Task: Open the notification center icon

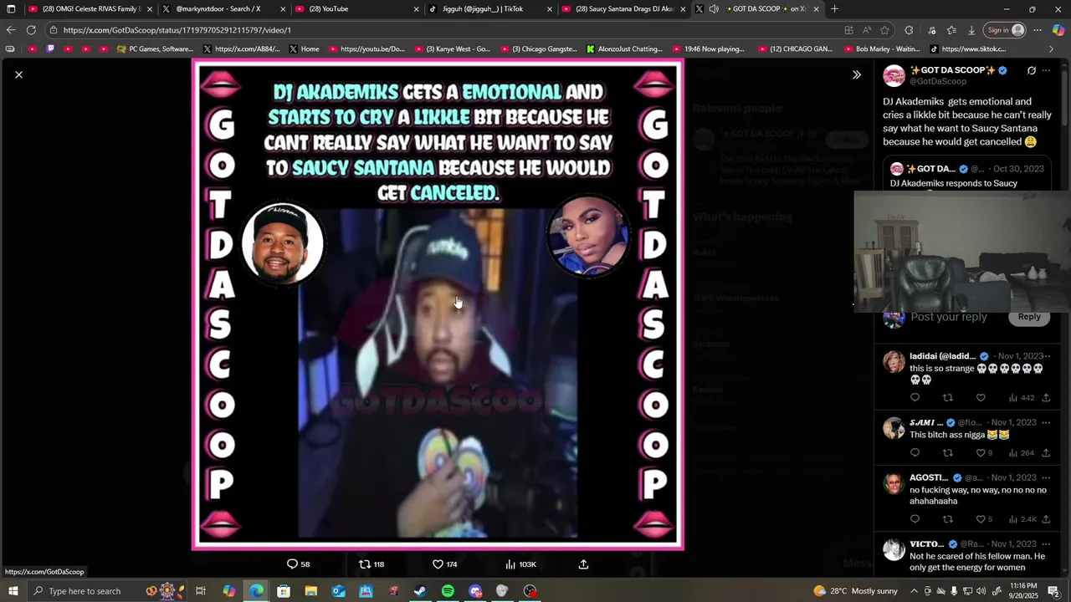Action: tap(1053, 591)
